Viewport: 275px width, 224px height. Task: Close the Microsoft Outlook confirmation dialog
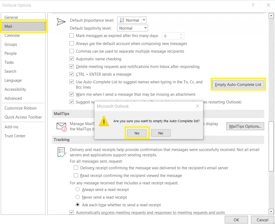click(x=197, y=106)
